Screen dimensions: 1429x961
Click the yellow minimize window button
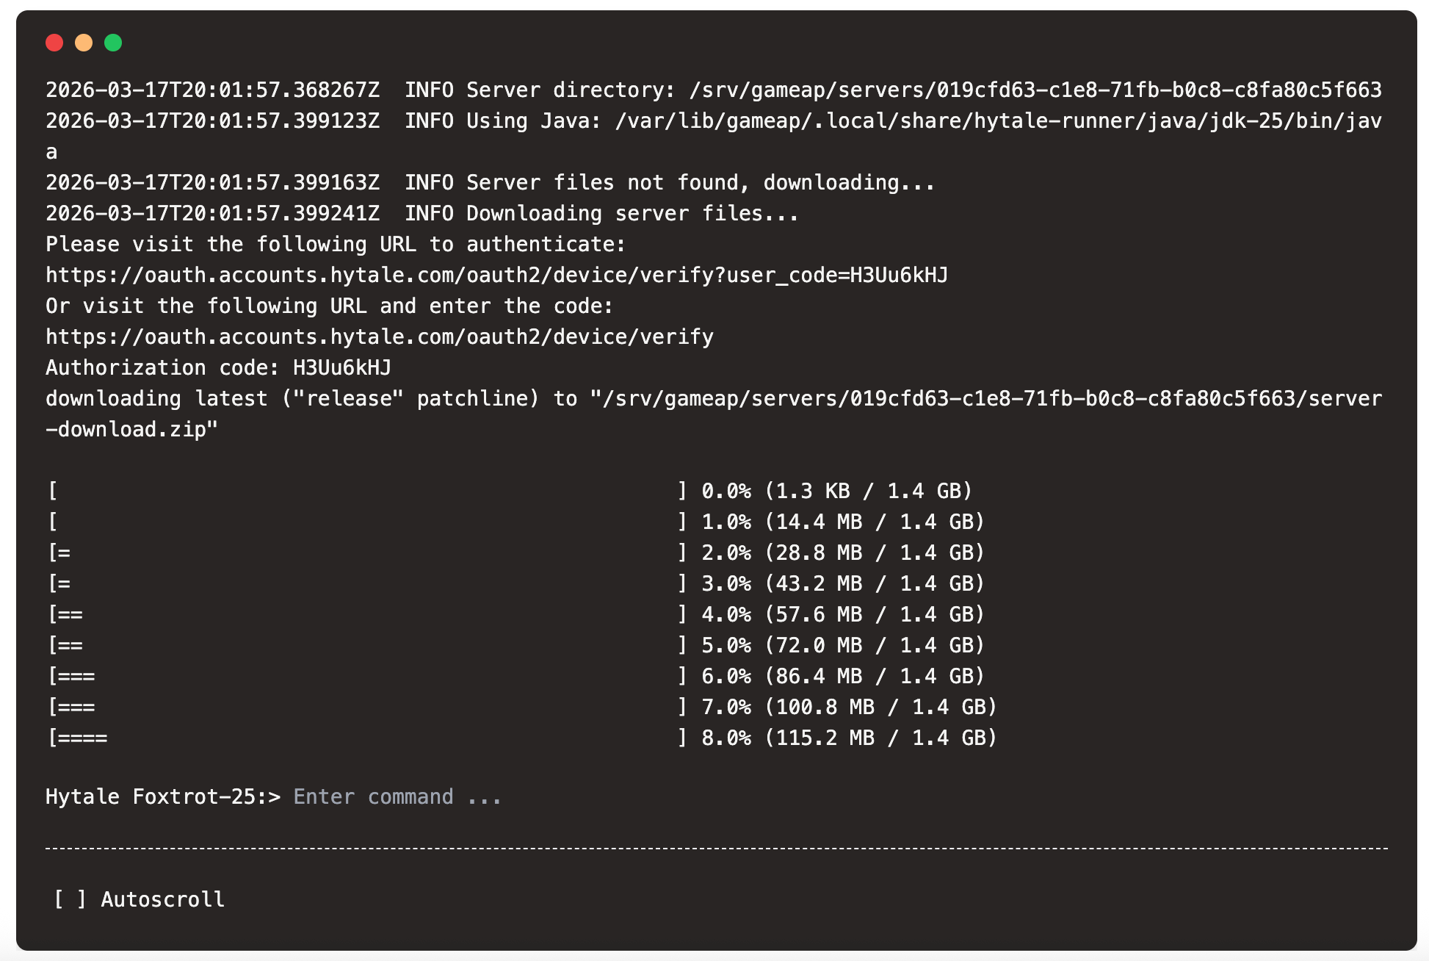click(x=84, y=43)
